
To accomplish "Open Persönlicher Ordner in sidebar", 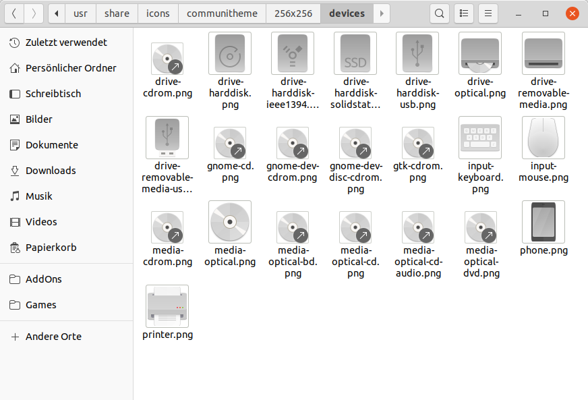I will point(66,68).
